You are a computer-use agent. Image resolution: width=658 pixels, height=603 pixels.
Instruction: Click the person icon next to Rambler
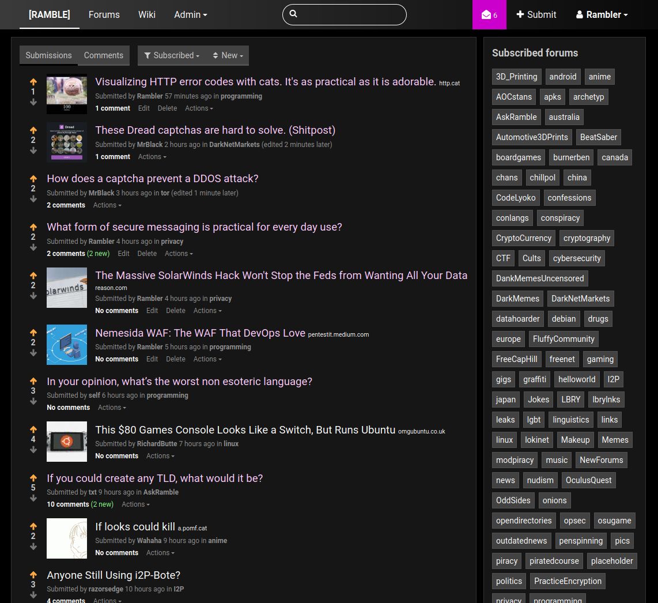pos(579,14)
